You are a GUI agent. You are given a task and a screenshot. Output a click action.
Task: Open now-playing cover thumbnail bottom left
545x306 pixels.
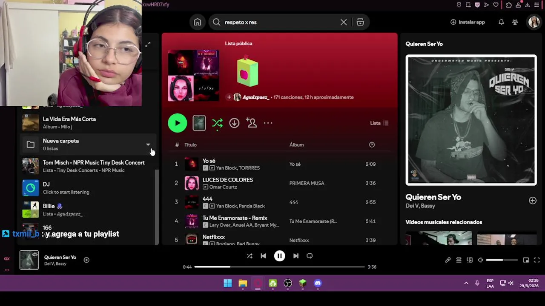(29, 260)
